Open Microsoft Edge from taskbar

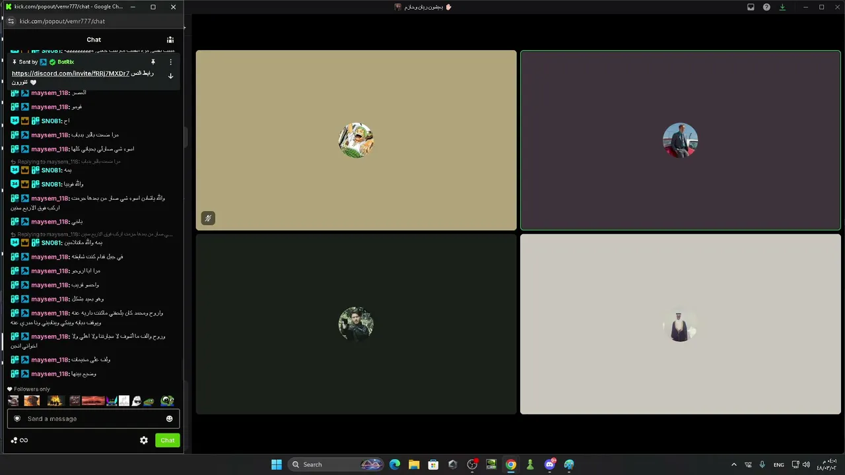pyautogui.click(x=395, y=464)
